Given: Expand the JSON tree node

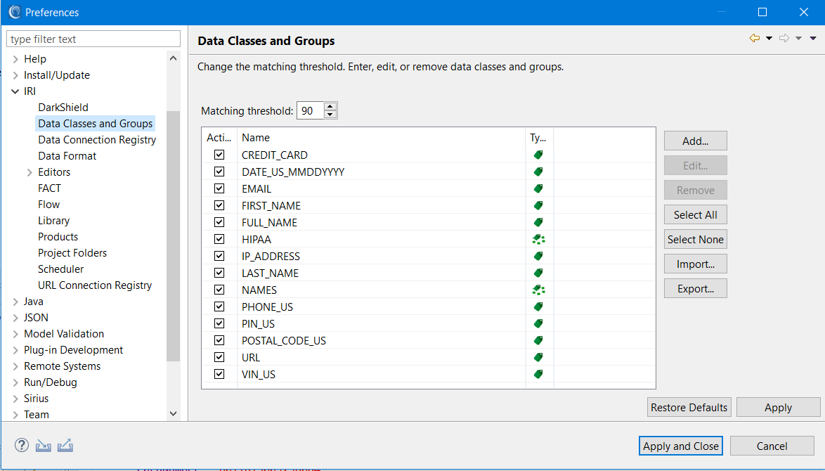Looking at the screenshot, I should click(x=15, y=318).
